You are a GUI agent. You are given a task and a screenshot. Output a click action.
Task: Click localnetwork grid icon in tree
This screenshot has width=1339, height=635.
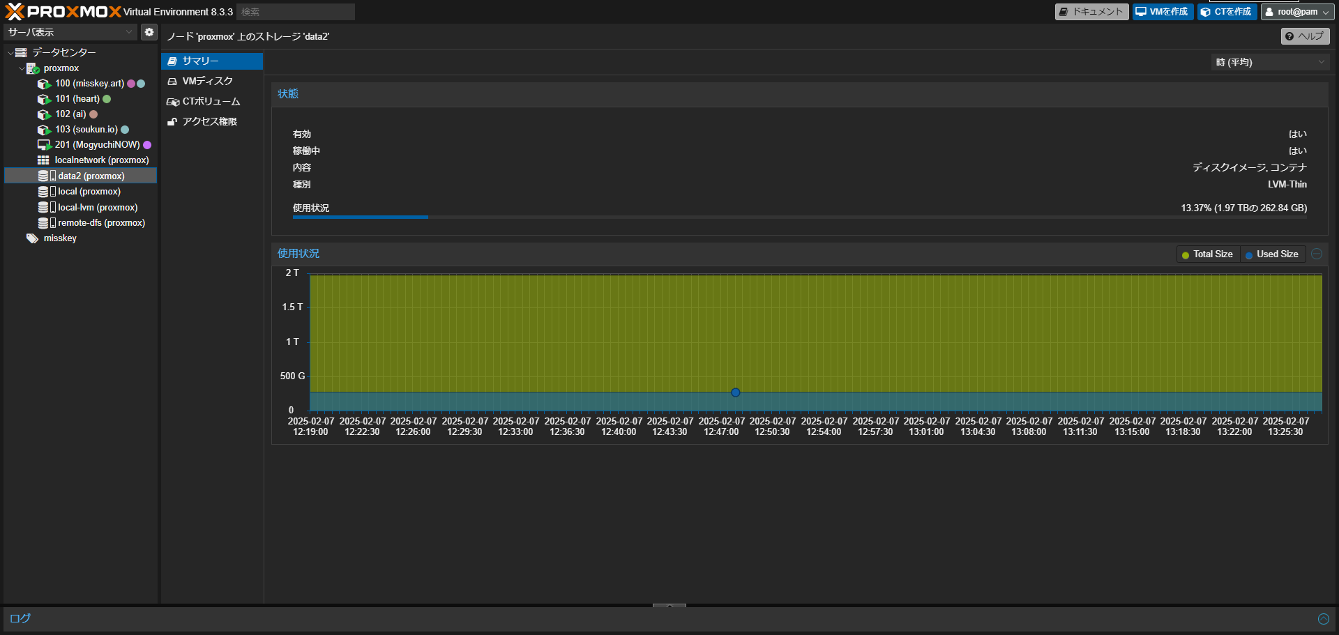click(43, 160)
